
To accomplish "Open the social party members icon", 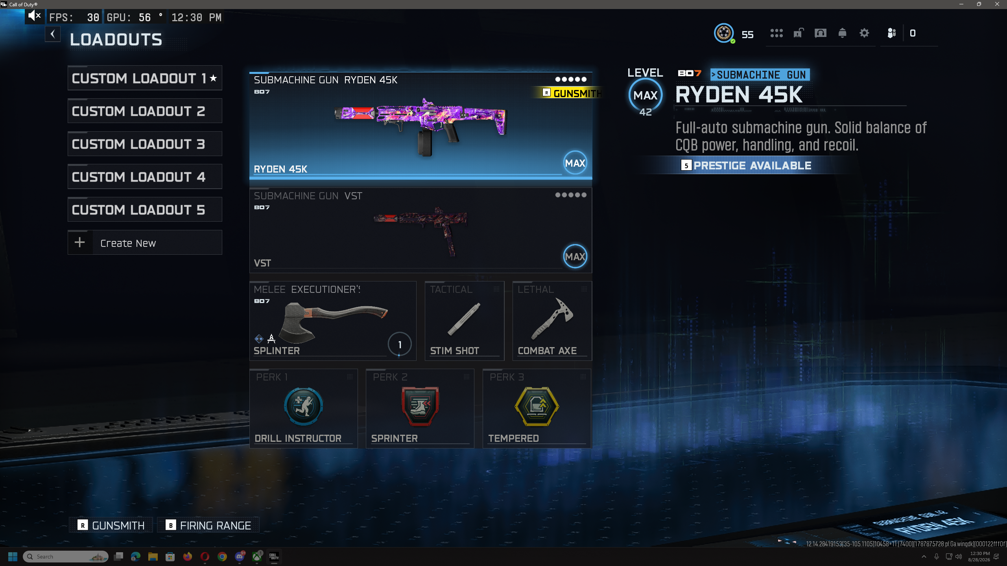I will pyautogui.click(x=892, y=33).
